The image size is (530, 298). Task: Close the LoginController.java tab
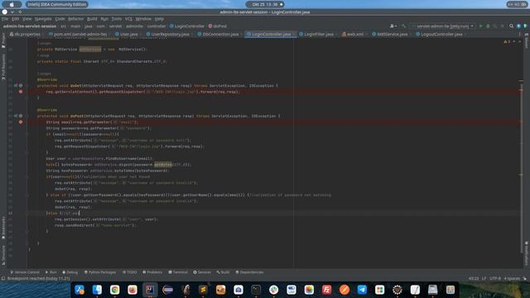click(x=294, y=34)
